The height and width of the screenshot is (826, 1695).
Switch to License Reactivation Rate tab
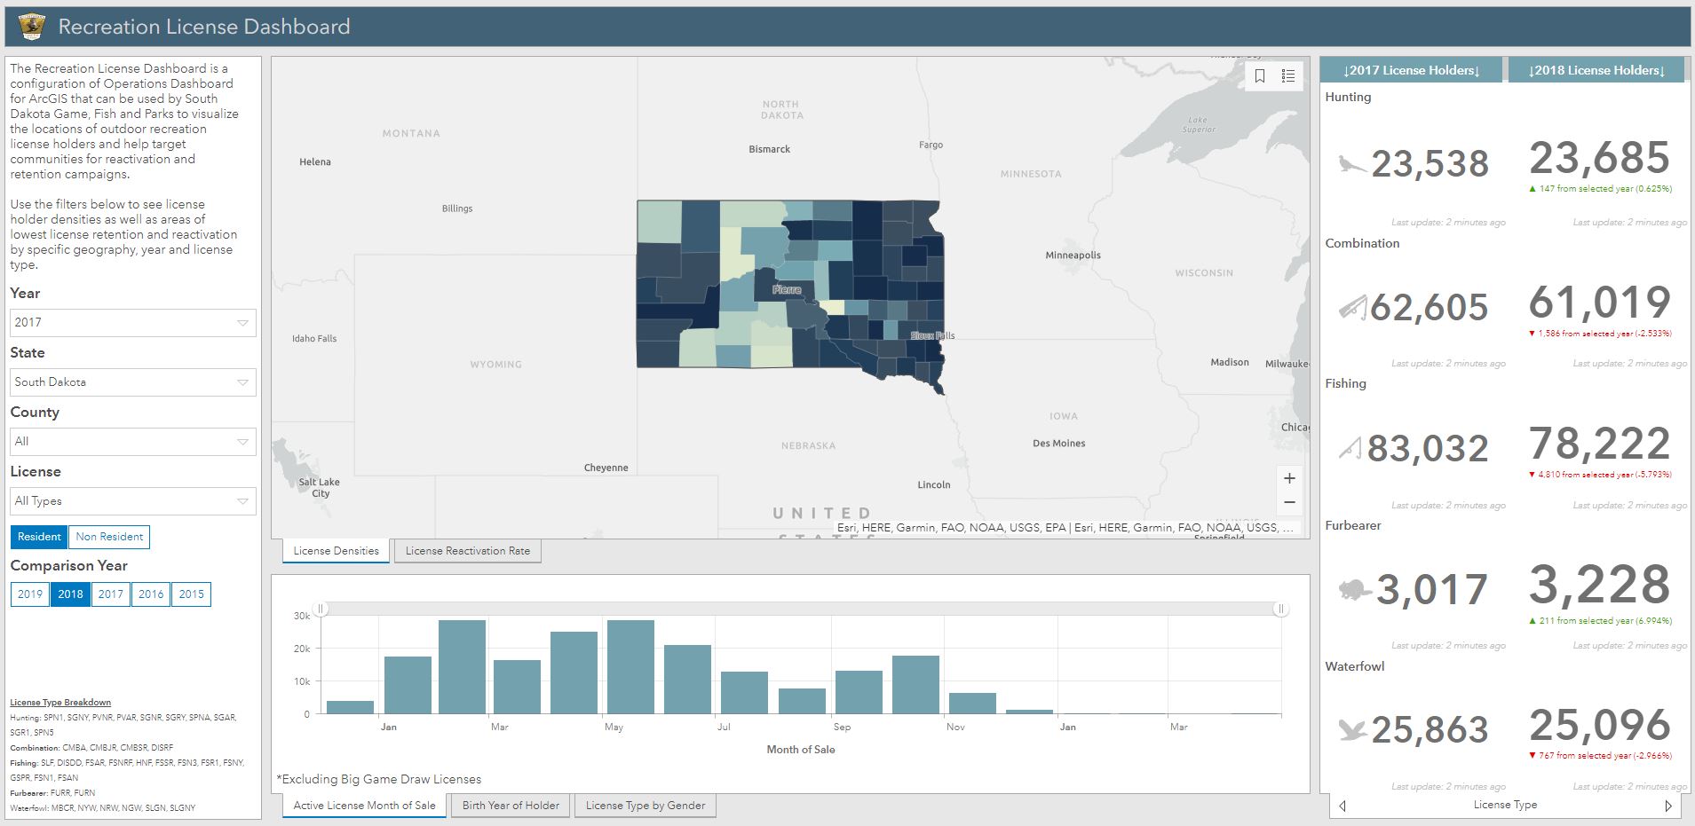tap(468, 551)
